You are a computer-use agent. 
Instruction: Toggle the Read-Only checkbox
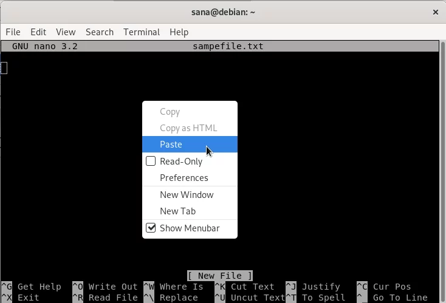click(x=151, y=161)
